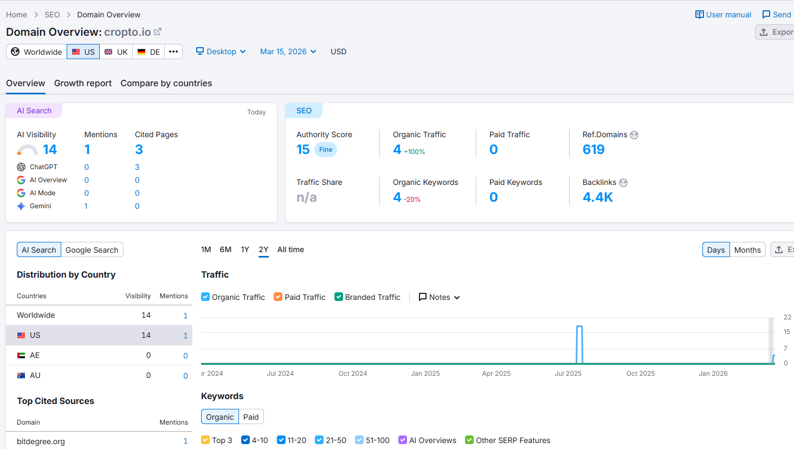Click the Desktop monitor icon

coord(200,51)
